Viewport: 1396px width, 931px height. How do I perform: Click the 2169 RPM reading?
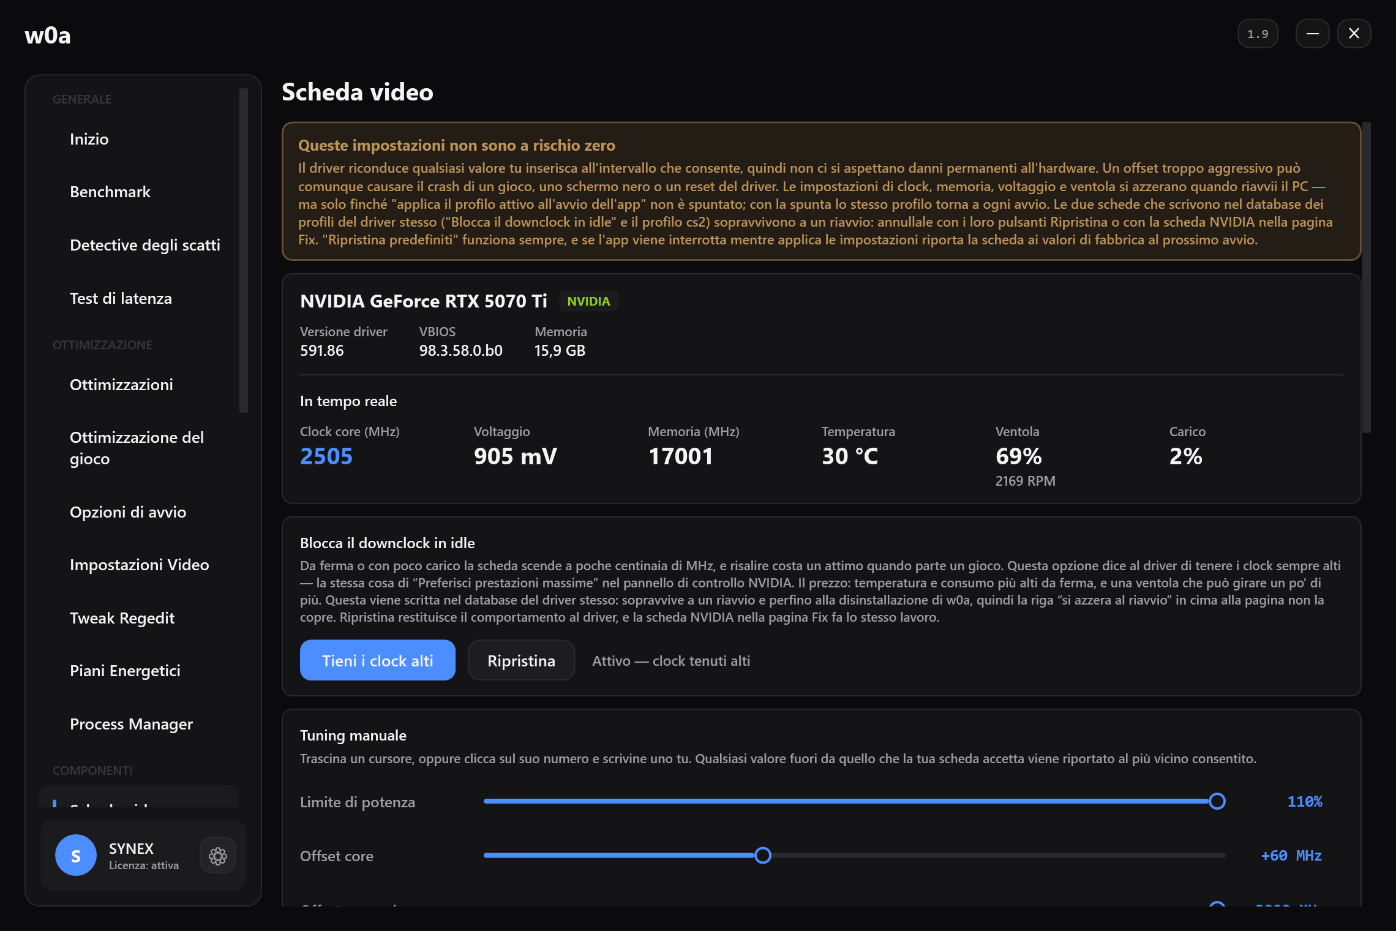pos(1025,481)
